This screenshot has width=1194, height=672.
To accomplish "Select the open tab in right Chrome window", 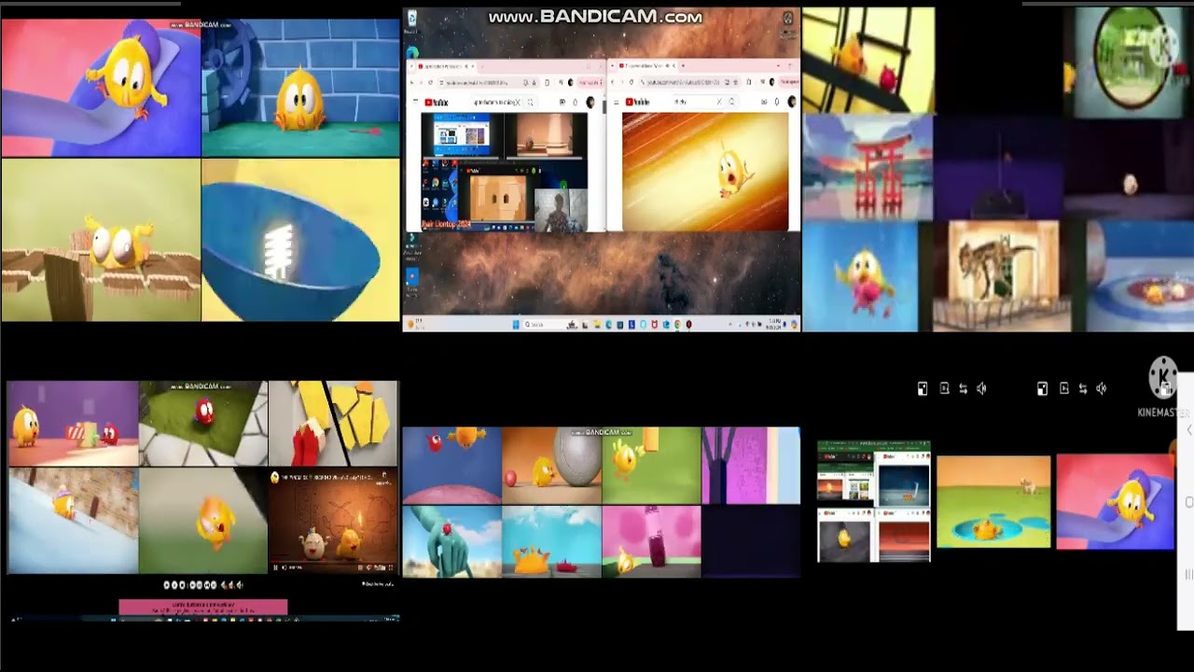I will coord(647,66).
